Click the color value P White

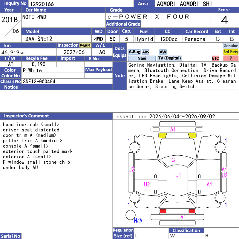click(32, 71)
